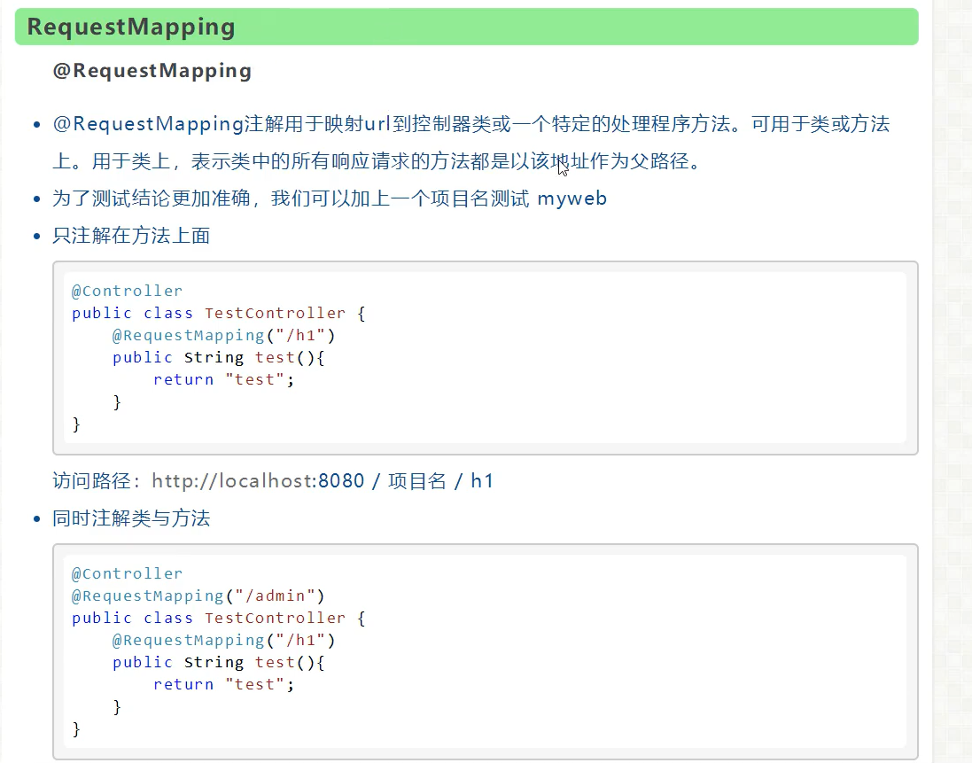Open the http://localhost:8080 URL text
972x763 pixels.
pos(258,481)
